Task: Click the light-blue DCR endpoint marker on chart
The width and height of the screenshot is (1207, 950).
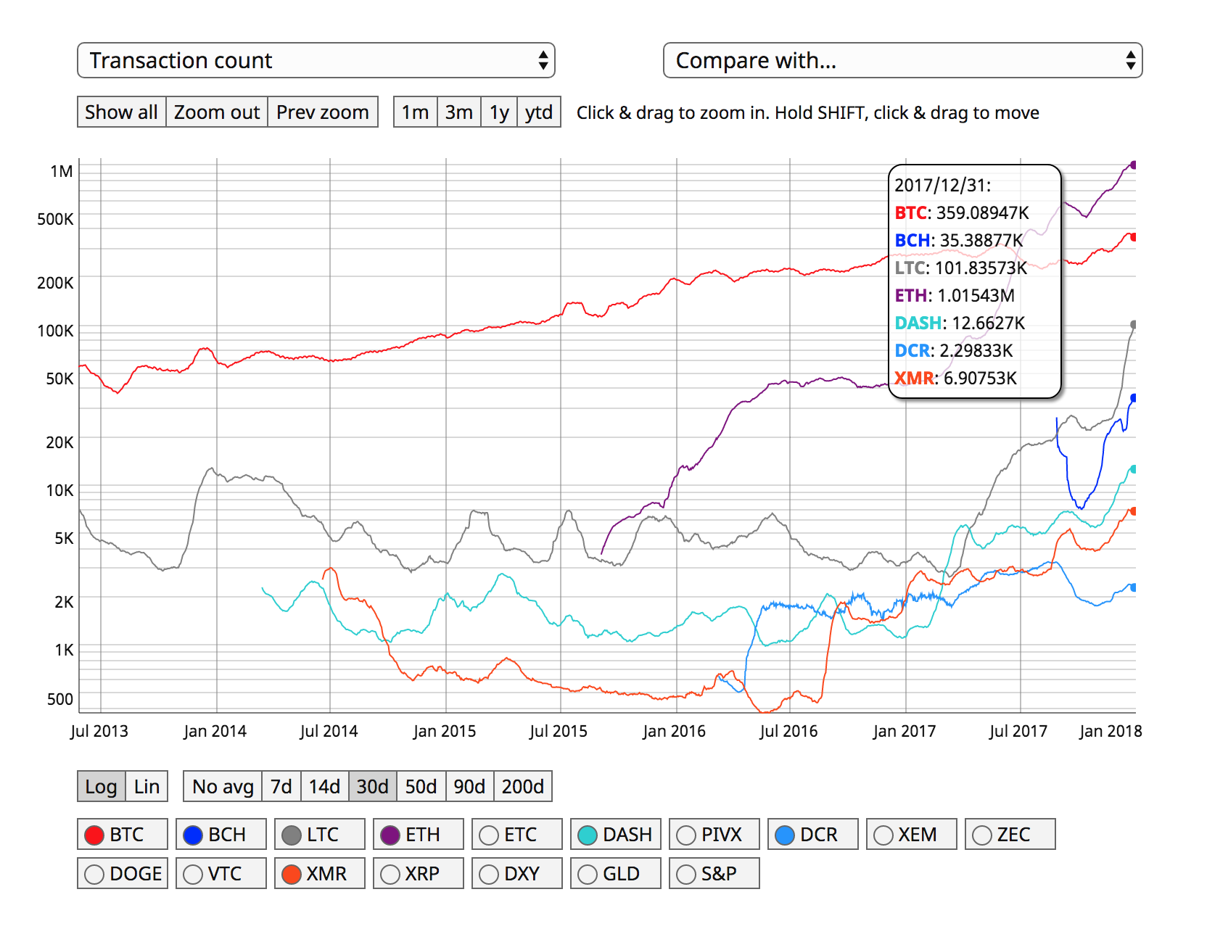Action: [1133, 587]
